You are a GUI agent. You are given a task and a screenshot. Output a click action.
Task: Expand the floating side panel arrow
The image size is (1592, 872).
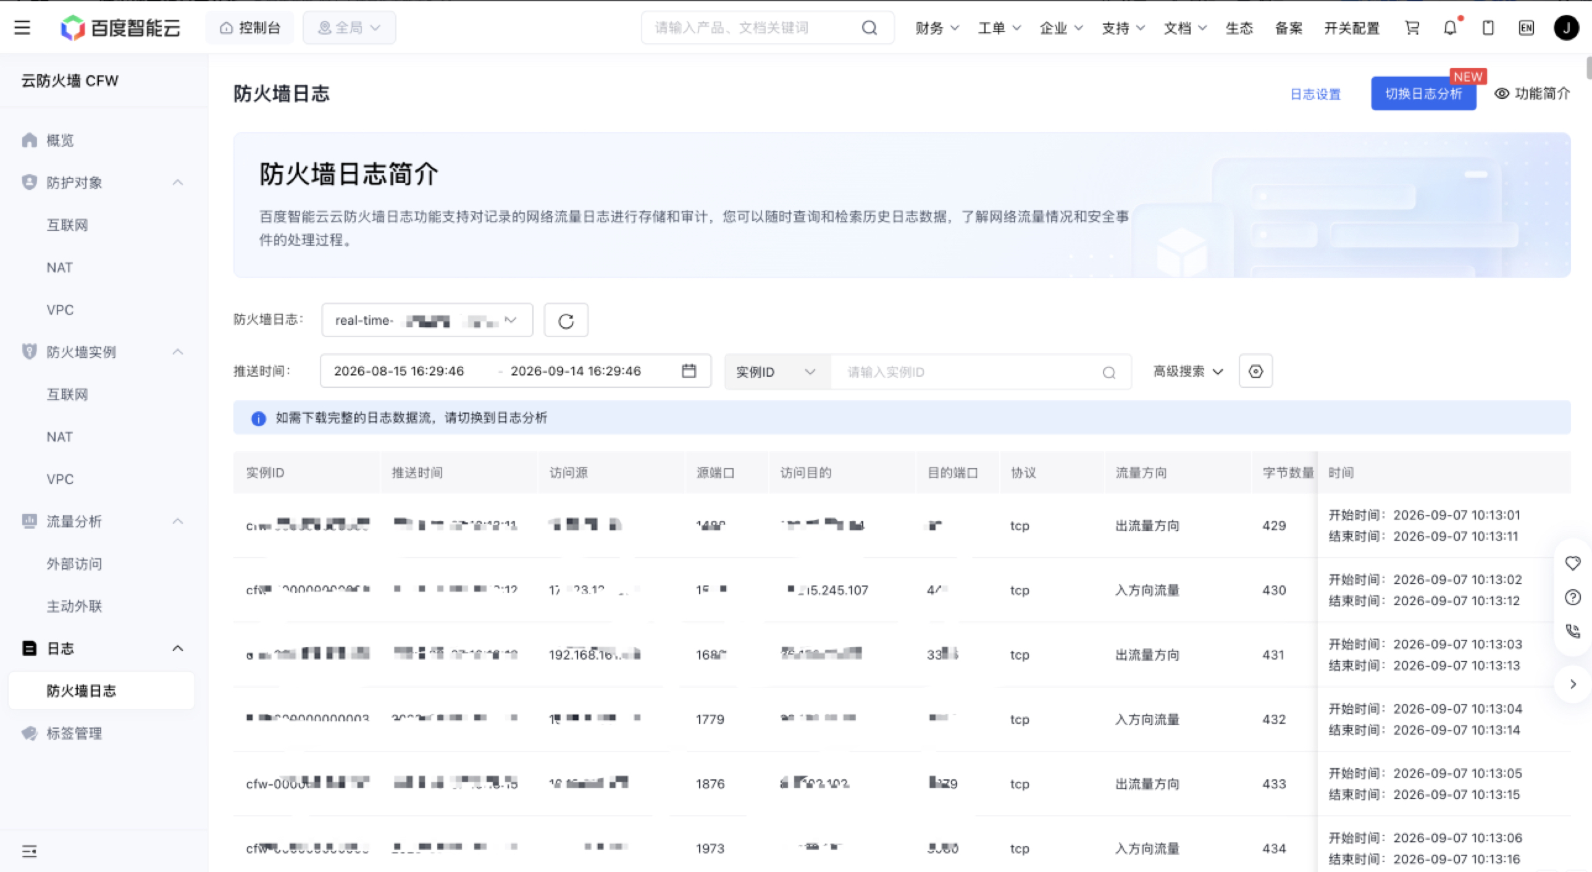click(1573, 684)
